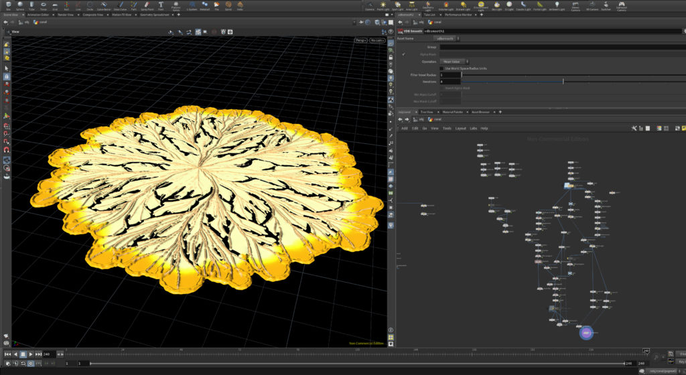The image size is (686, 375).
Task: Adjust the Iterations slider handle
Action: 563,82
